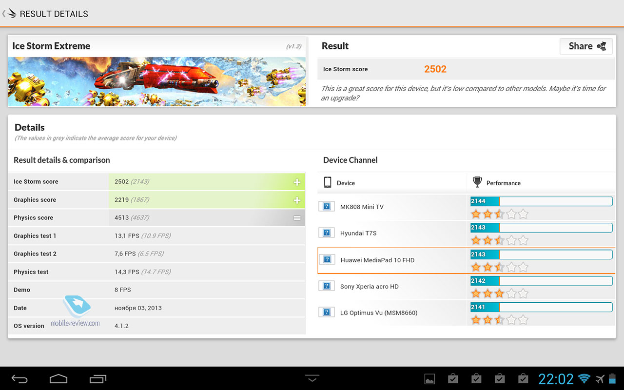Click the Hyundai T7S star rating
Screen dimensions: 624x390
click(x=499, y=240)
